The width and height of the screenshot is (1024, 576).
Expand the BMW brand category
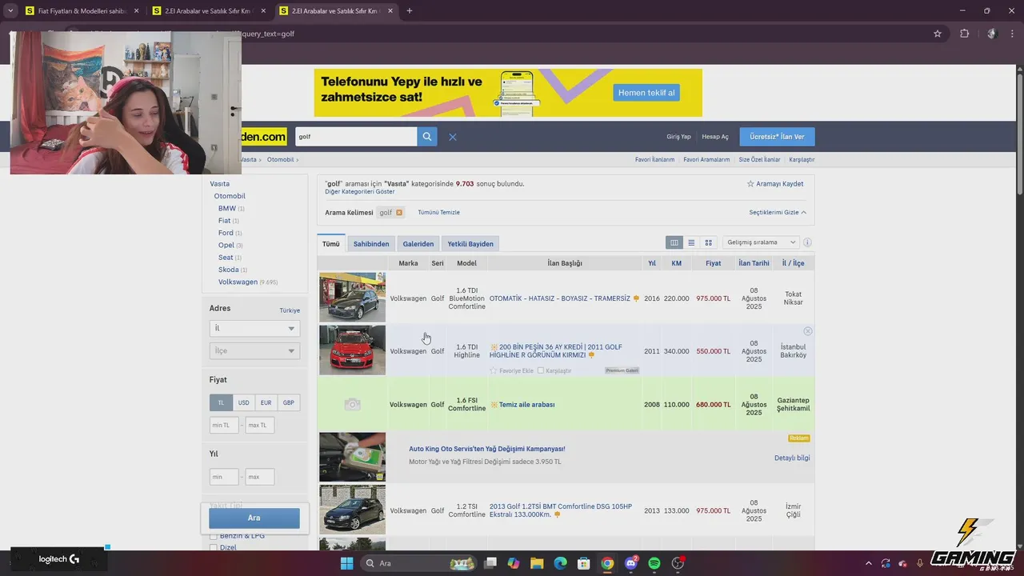tap(227, 208)
